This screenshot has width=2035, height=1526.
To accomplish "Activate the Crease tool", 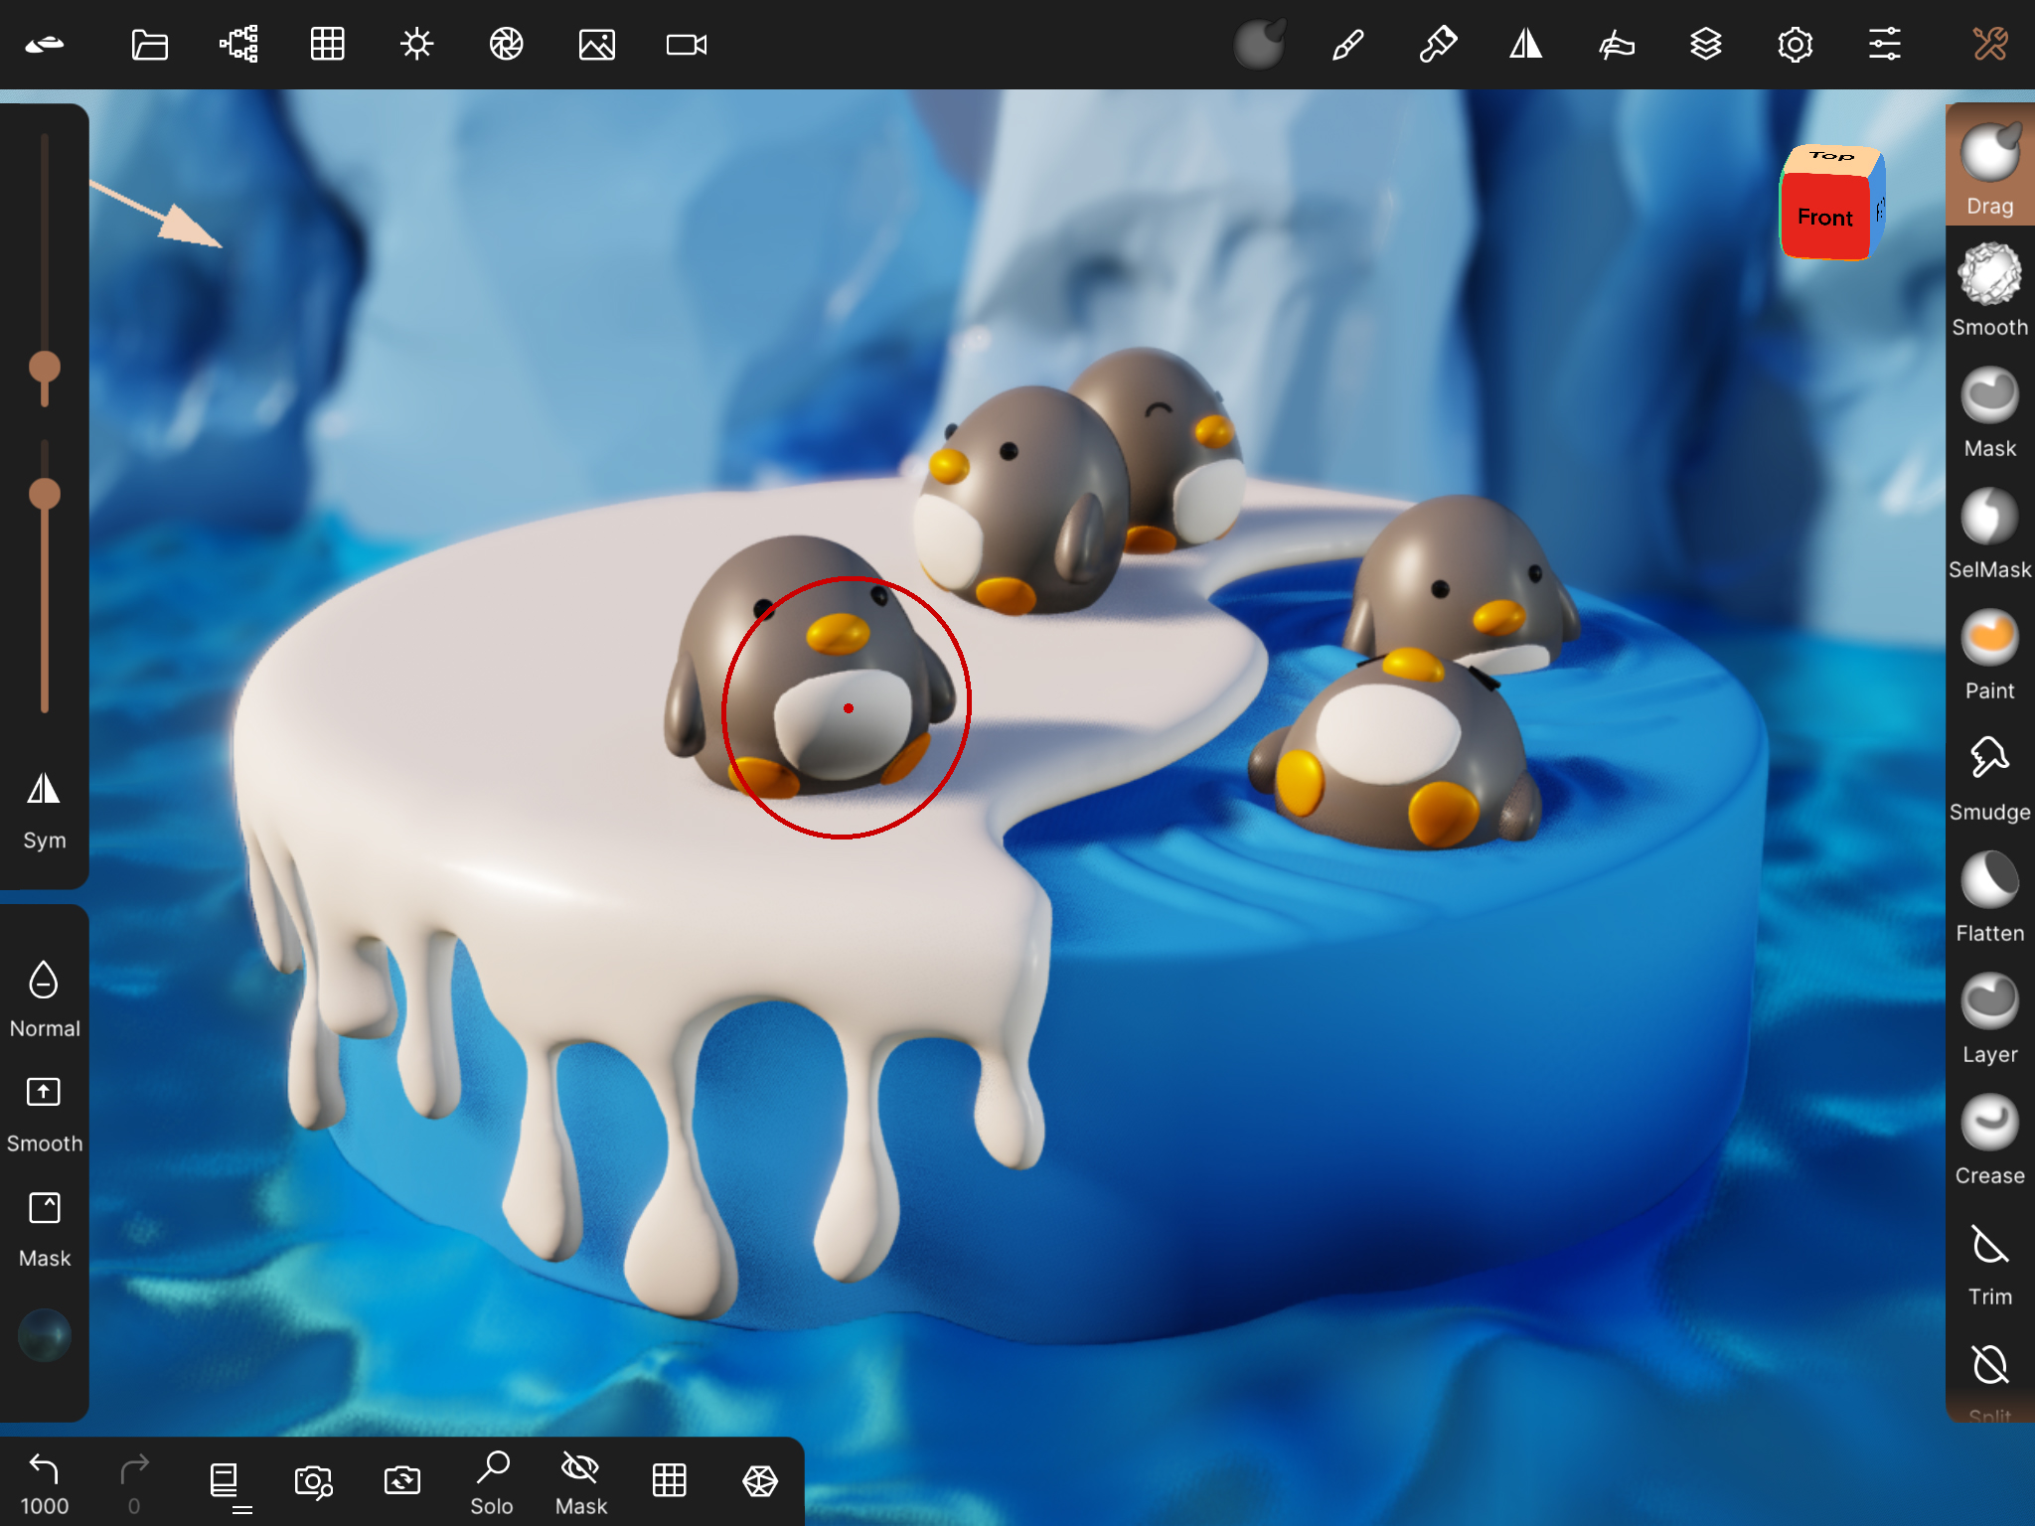I will (x=1988, y=1136).
